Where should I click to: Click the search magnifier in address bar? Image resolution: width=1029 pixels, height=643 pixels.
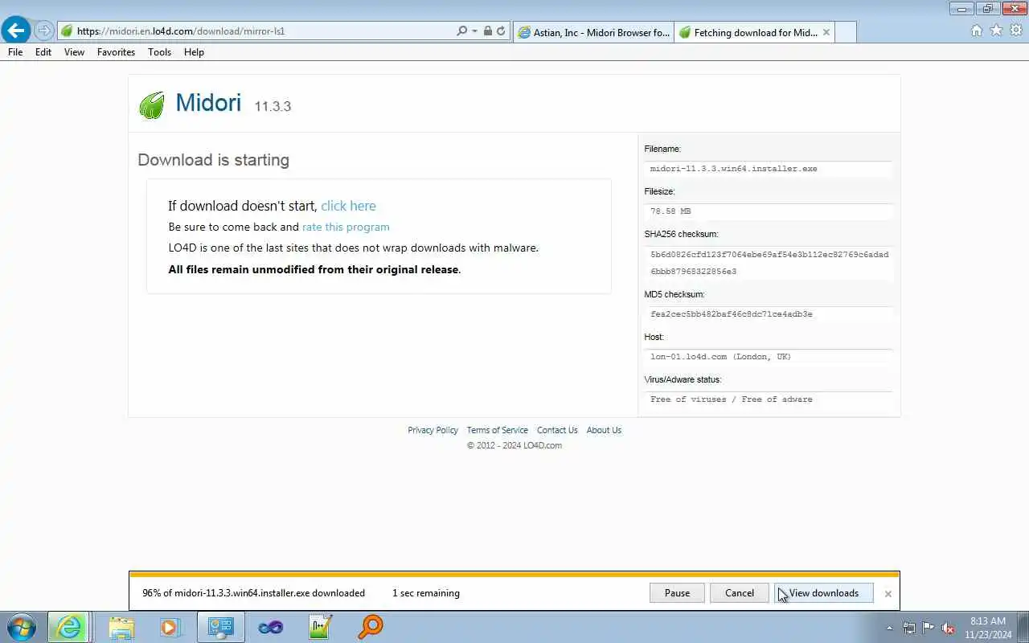pos(461,31)
